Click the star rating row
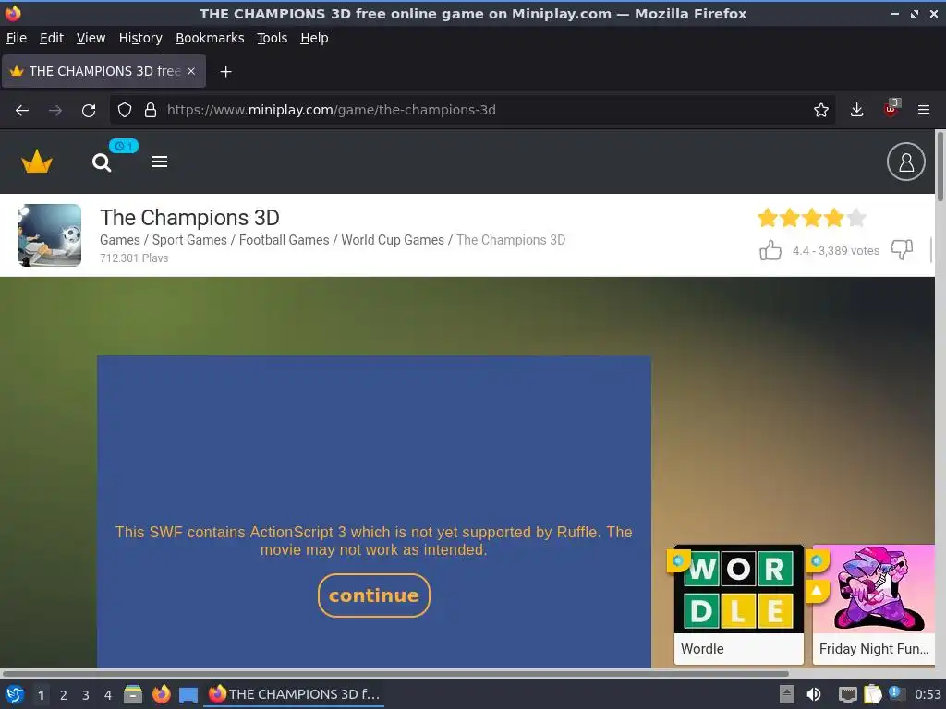This screenshot has width=946, height=709. [812, 218]
